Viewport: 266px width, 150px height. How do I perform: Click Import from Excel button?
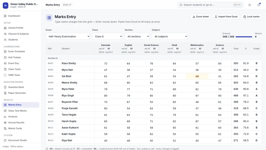click(x=226, y=17)
